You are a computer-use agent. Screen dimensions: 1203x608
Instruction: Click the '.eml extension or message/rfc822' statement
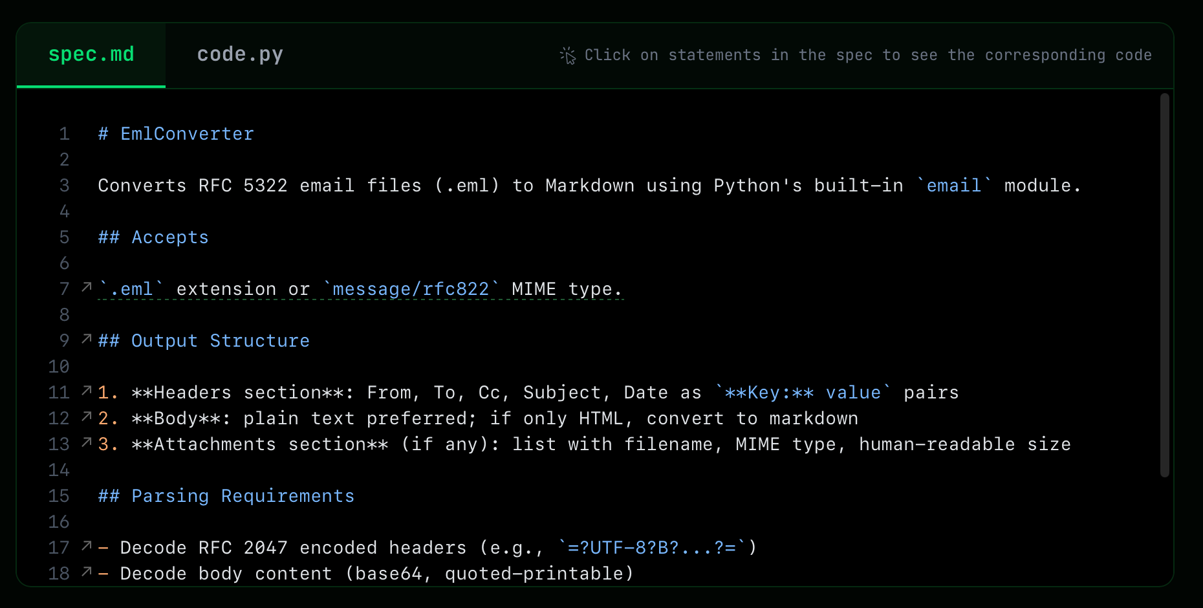[x=360, y=289]
